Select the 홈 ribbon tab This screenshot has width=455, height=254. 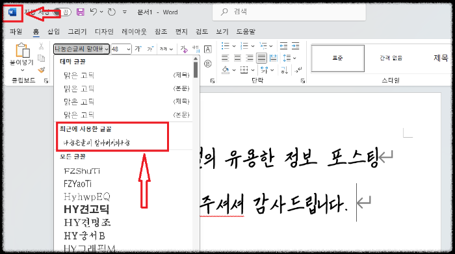pyautogui.click(x=36, y=31)
